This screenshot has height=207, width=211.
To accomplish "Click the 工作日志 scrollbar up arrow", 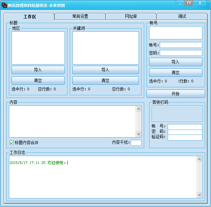I will [x=199, y=159].
